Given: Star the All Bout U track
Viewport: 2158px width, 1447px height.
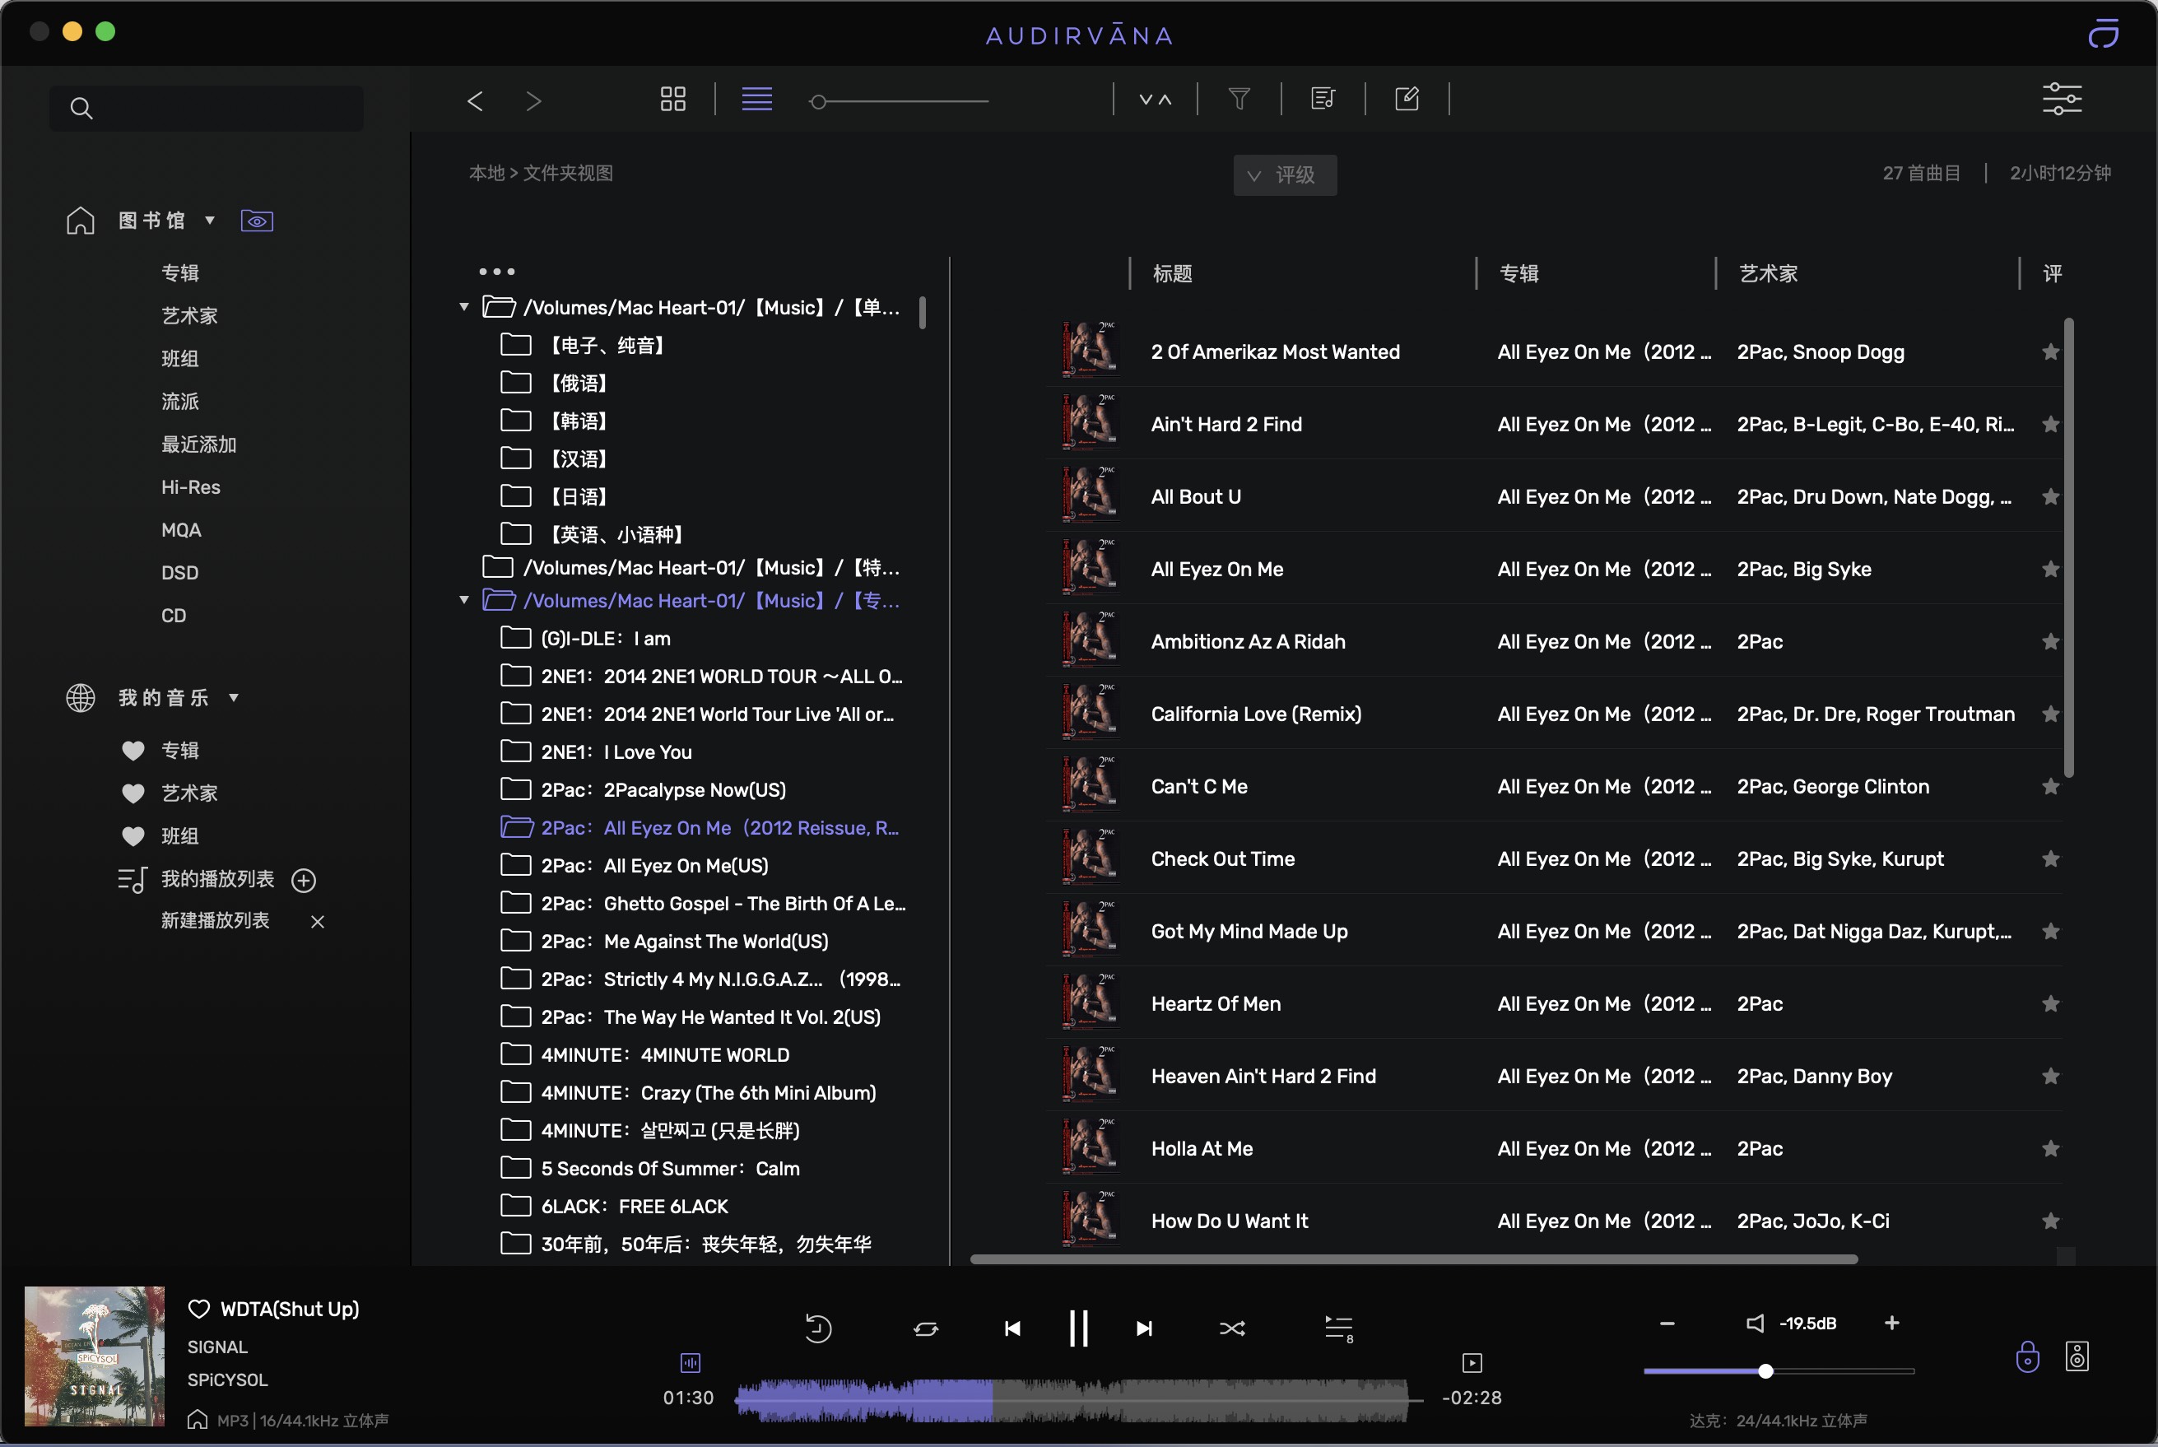Looking at the screenshot, I should (x=2050, y=496).
